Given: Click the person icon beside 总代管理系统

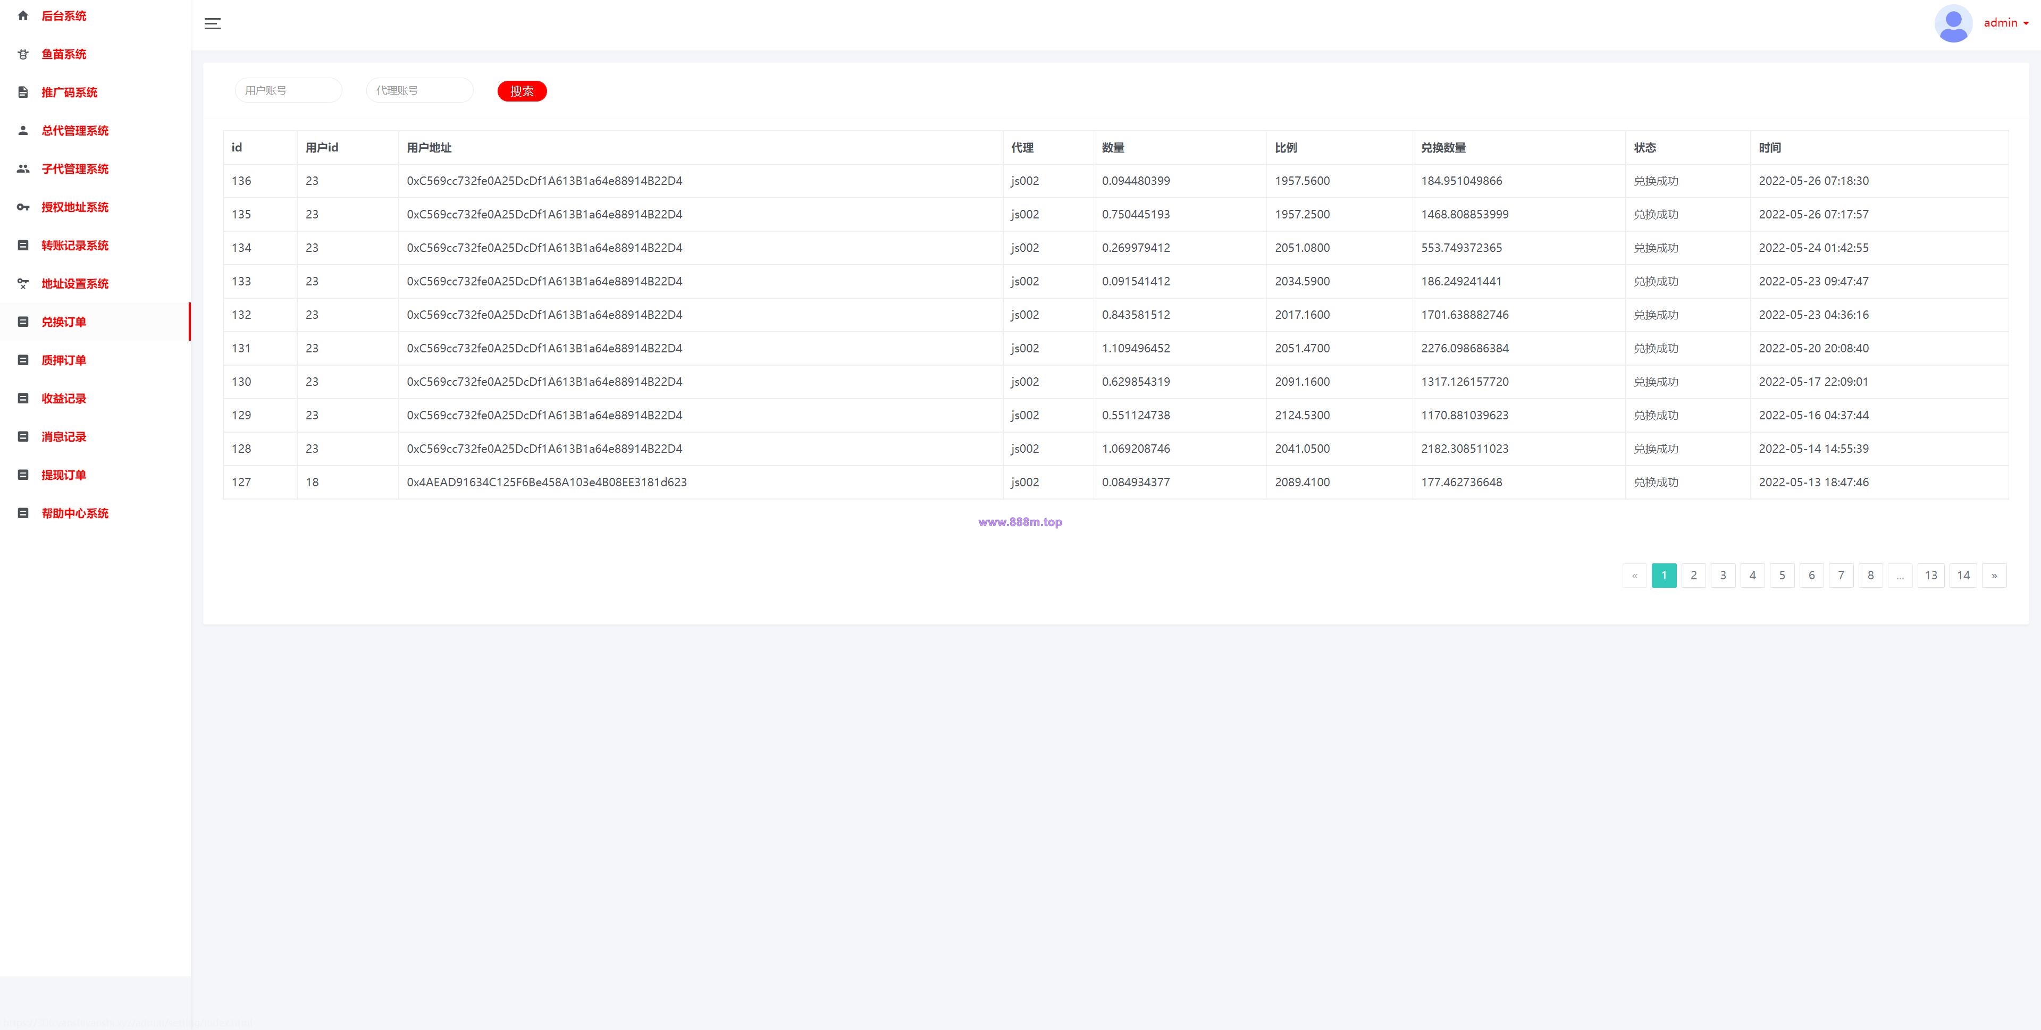Looking at the screenshot, I should 23,131.
